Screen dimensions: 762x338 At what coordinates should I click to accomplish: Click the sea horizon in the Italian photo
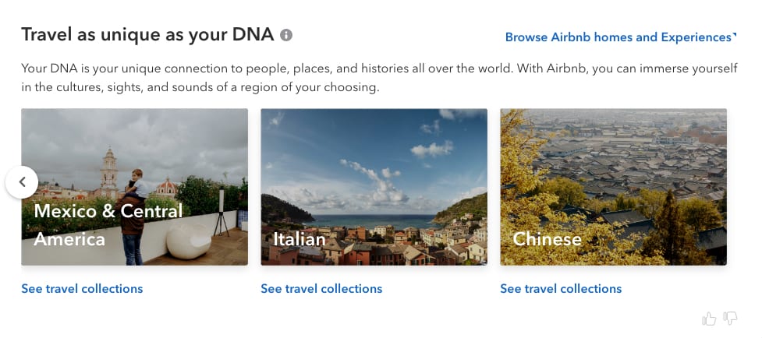pos(374,218)
